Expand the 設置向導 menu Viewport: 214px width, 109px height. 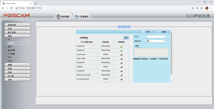pos(18,25)
